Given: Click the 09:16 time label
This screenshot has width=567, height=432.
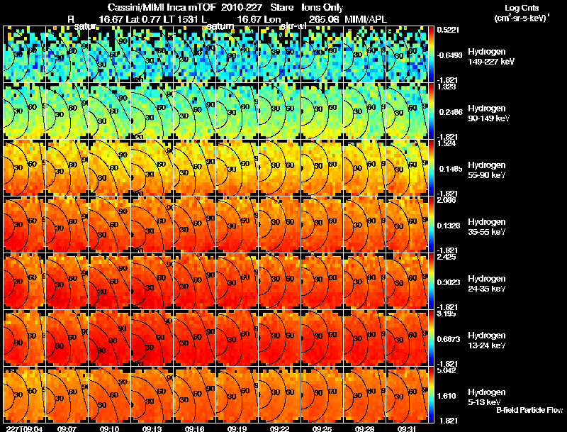Looking at the screenshot, I should (194, 428).
